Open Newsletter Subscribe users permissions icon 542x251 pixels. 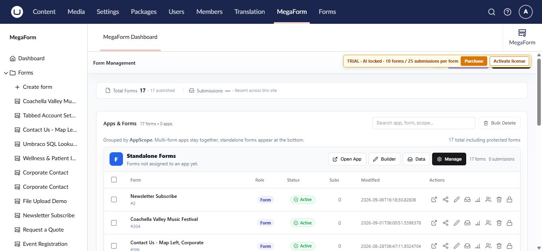coord(488,199)
